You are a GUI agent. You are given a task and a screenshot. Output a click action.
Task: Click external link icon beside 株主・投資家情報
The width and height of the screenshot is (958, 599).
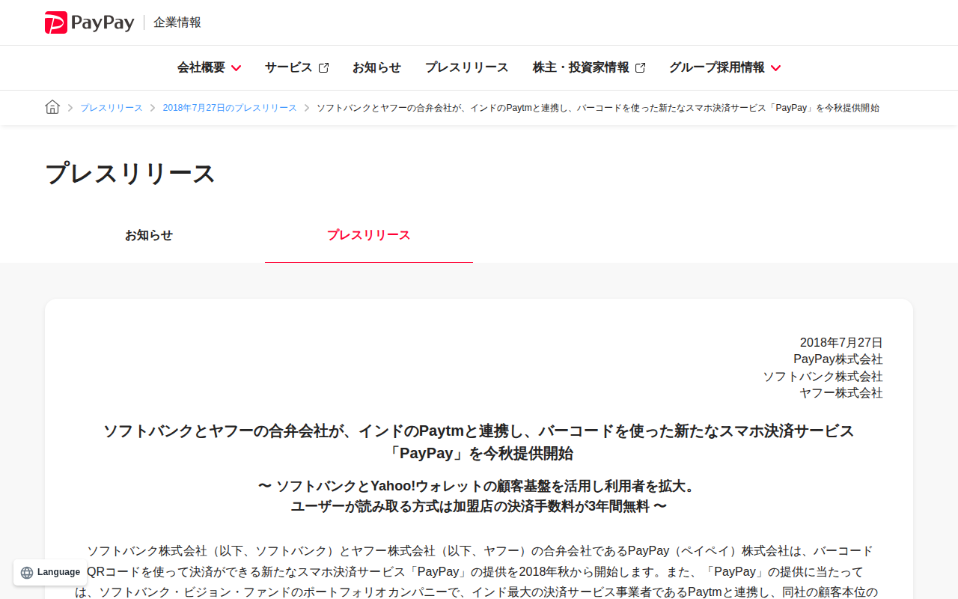pos(640,67)
